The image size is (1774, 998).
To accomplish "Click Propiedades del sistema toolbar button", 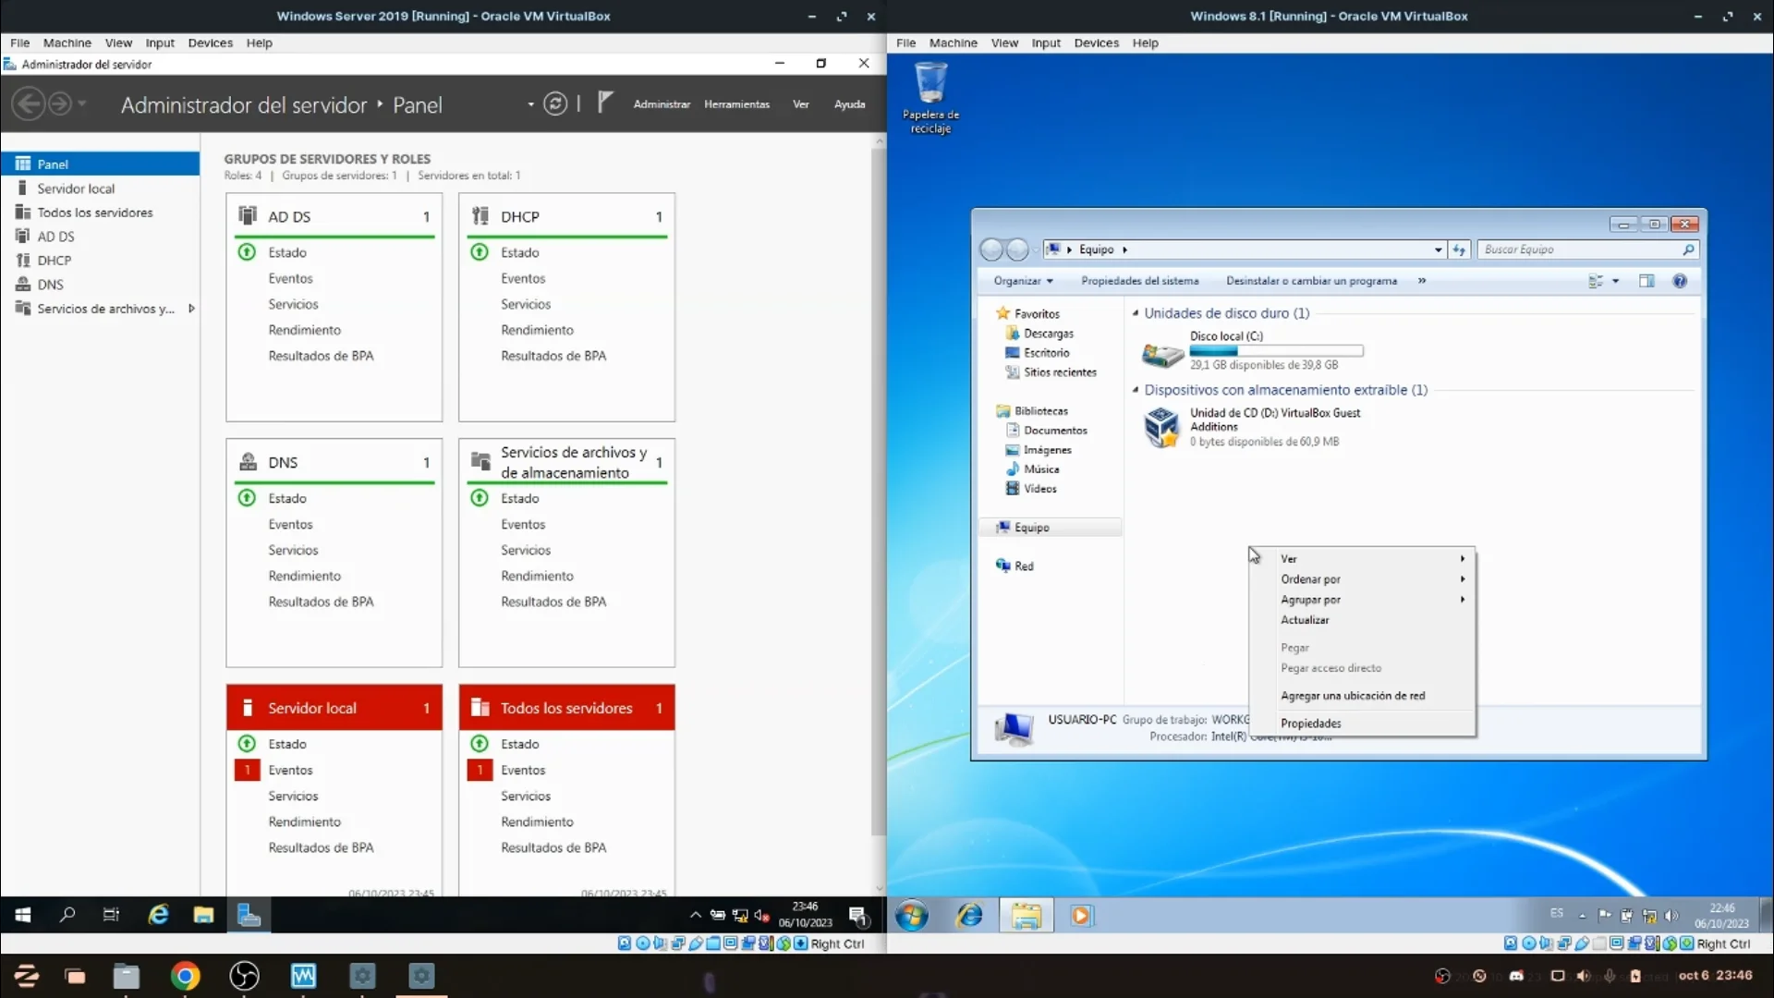I will pyautogui.click(x=1139, y=281).
